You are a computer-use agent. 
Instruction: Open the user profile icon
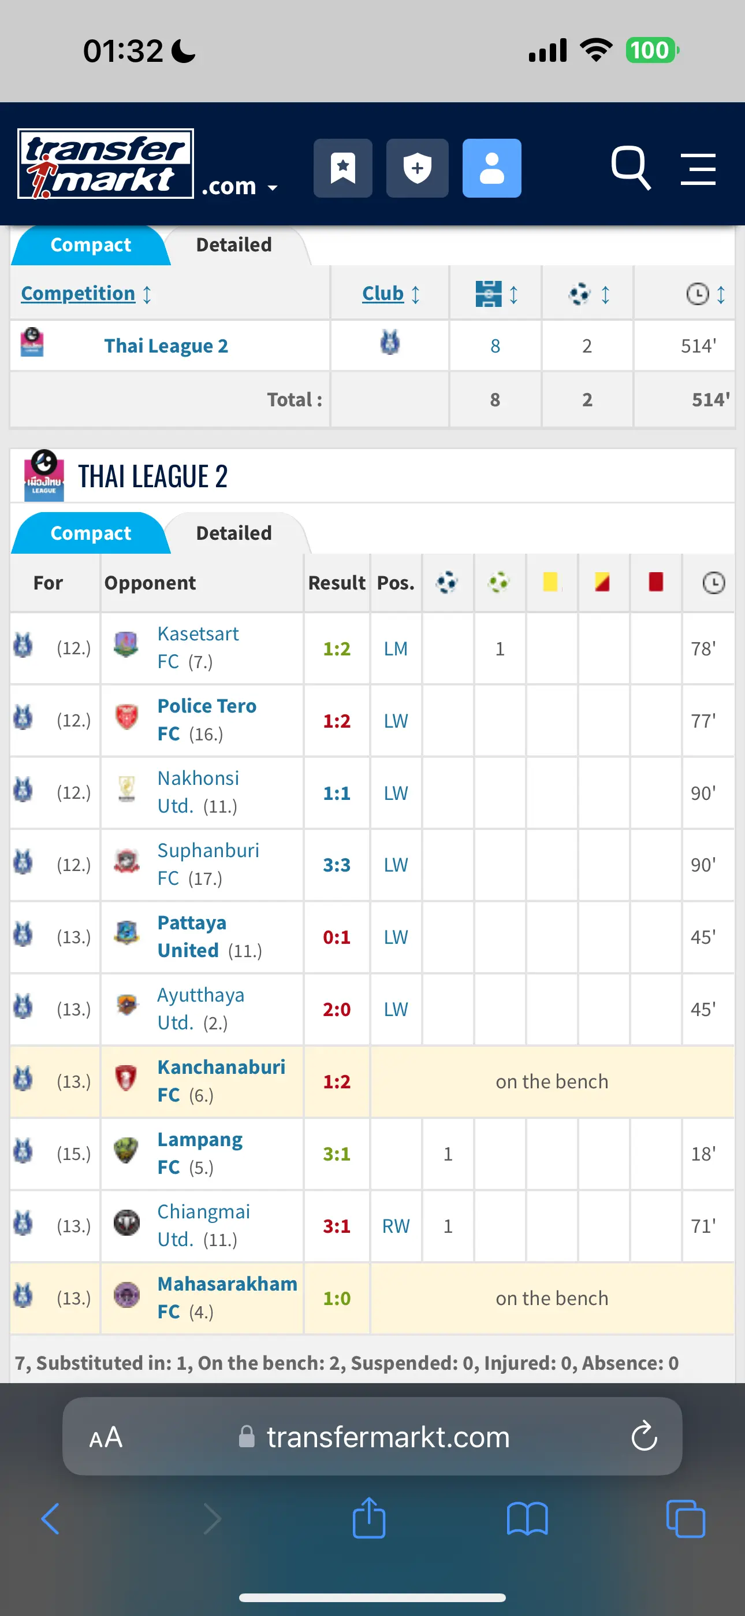491,168
